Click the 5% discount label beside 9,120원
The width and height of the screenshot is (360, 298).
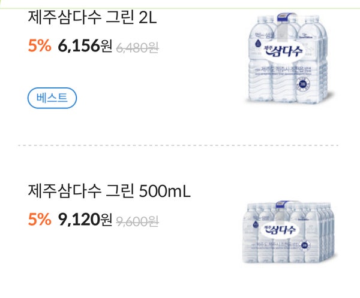[40, 220]
